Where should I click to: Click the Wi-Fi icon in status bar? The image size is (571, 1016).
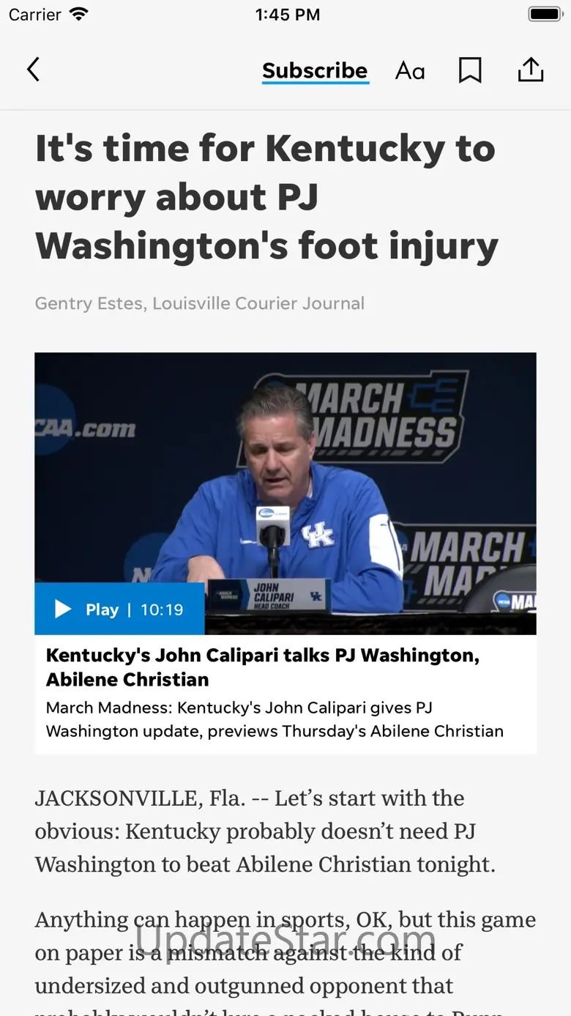point(78,14)
